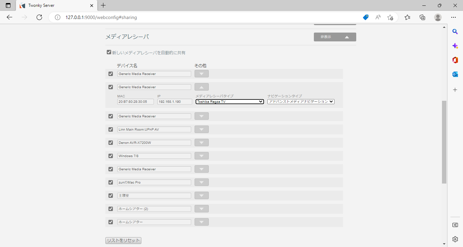Click the デバイス名 column header
The image size is (463, 247).
(x=127, y=65)
